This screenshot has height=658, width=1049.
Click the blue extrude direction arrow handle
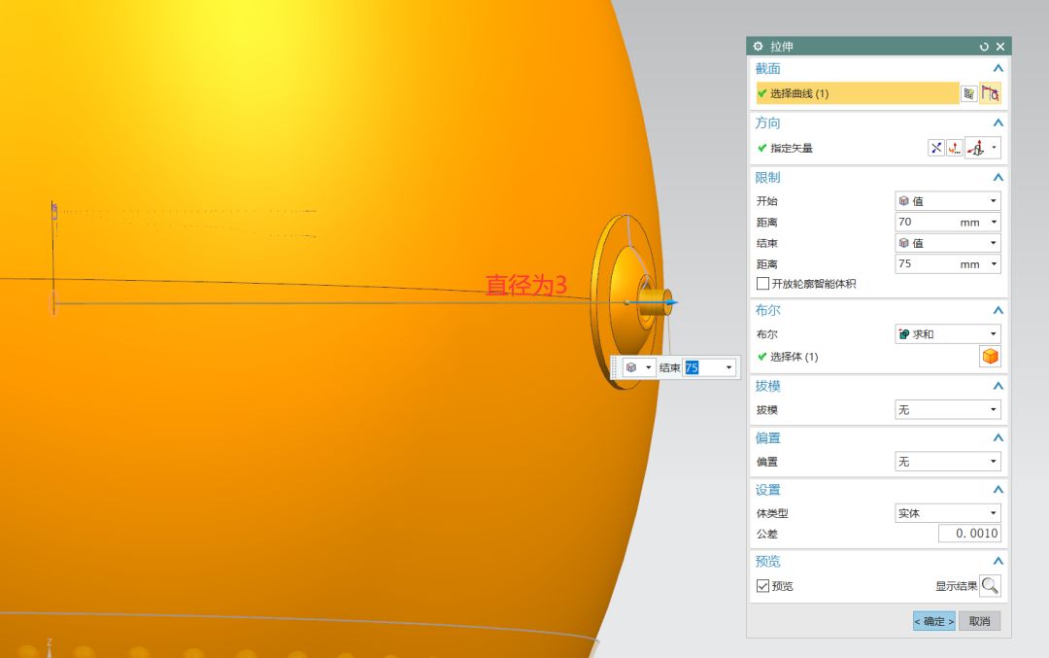pyautogui.click(x=671, y=302)
